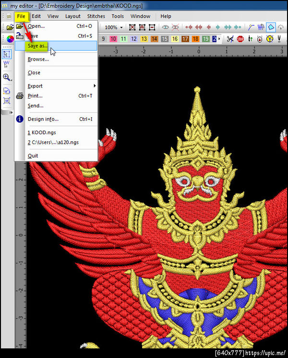Open recent file 1 KOOD.ngs
The image size is (288, 358).
coord(56,133)
